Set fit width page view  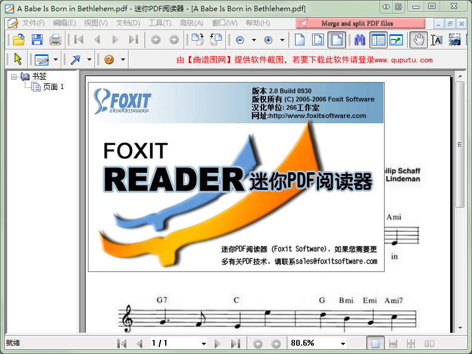pyautogui.click(x=336, y=40)
